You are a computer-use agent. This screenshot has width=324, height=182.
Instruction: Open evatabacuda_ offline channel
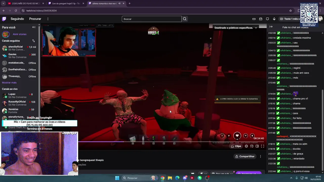[x=19, y=63]
